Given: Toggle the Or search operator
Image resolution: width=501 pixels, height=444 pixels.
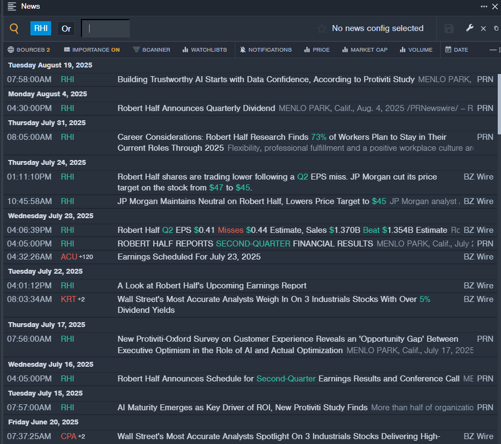Looking at the screenshot, I should tap(66, 29).
